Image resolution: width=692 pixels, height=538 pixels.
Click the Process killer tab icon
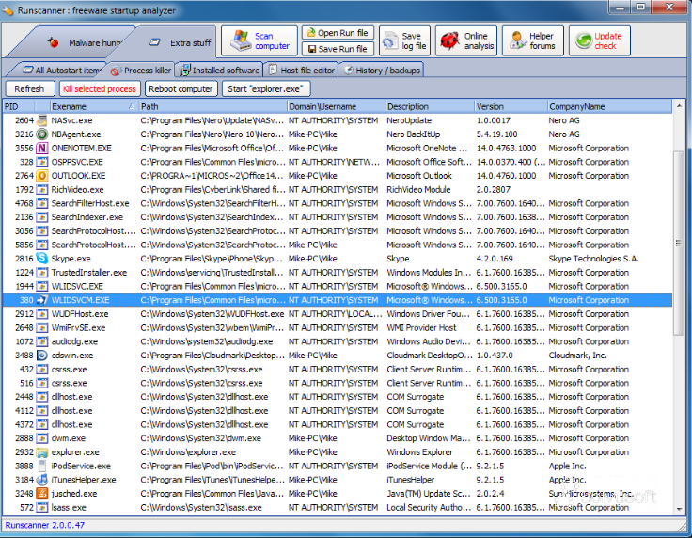coord(116,71)
